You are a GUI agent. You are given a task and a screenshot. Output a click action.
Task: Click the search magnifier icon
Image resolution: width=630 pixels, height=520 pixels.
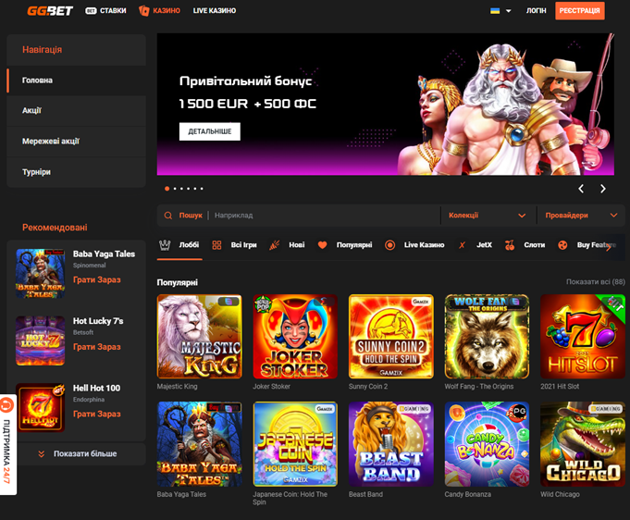(x=168, y=216)
